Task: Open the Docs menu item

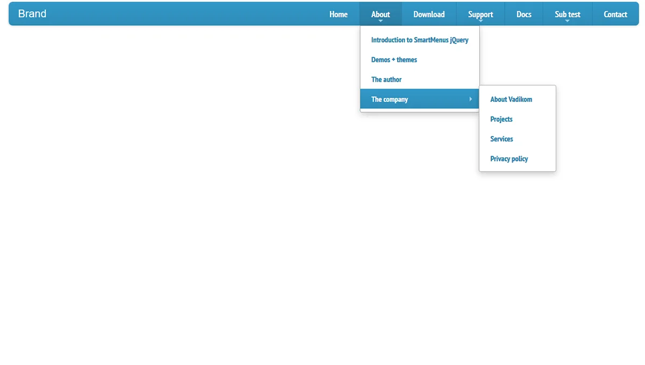Action: tap(524, 14)
